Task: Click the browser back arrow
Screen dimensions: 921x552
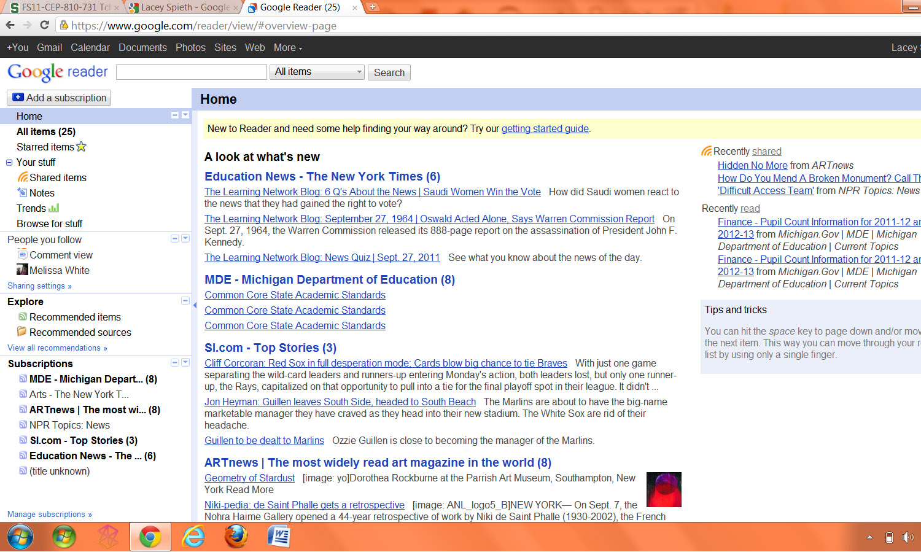Action: 10,25
